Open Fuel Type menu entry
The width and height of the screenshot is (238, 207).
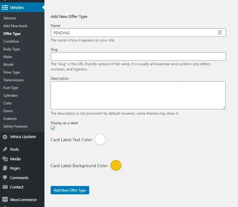[11, 88]
